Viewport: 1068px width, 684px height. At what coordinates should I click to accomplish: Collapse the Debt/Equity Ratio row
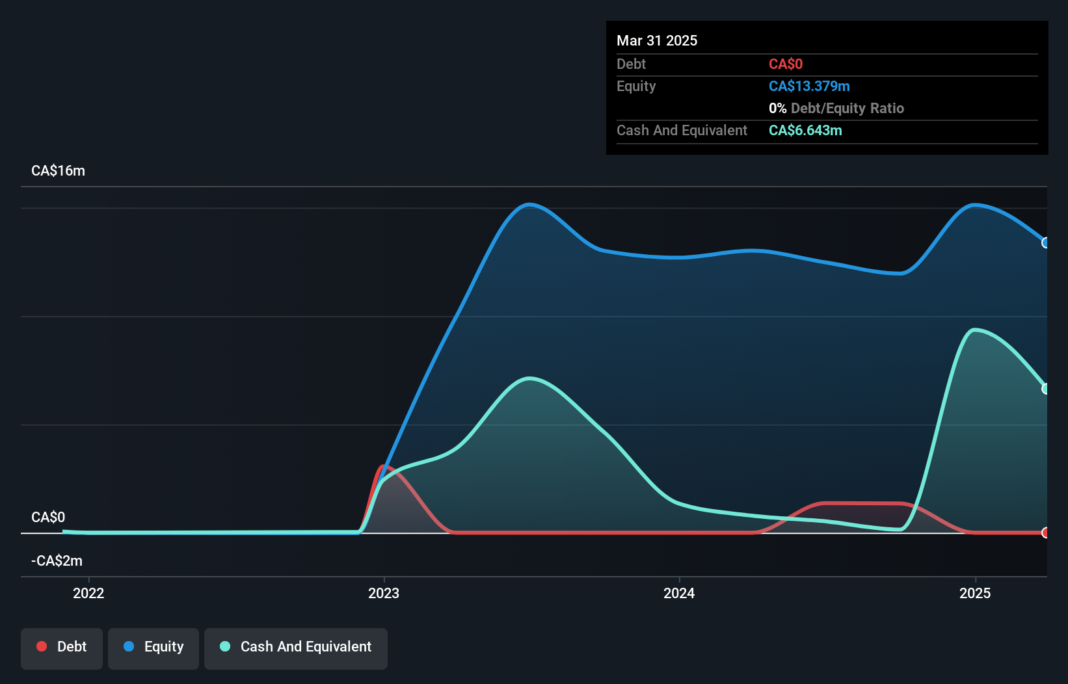(836, 108)
